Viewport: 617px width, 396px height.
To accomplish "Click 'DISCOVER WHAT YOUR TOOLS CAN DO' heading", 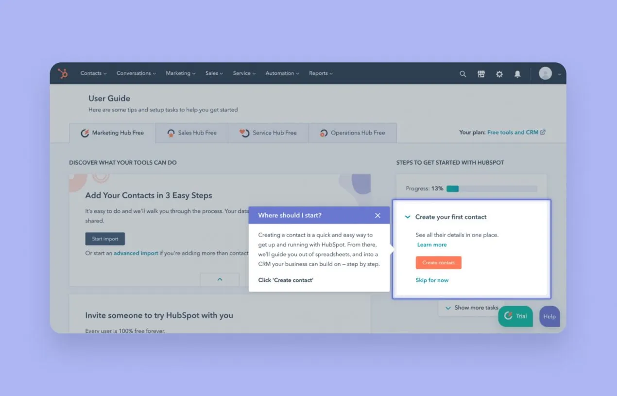I will tap(123, 162).
